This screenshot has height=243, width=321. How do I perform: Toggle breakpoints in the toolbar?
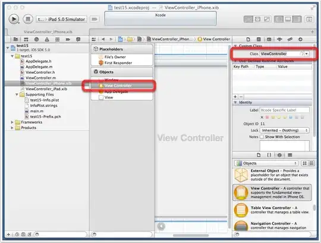pos(95,19)
